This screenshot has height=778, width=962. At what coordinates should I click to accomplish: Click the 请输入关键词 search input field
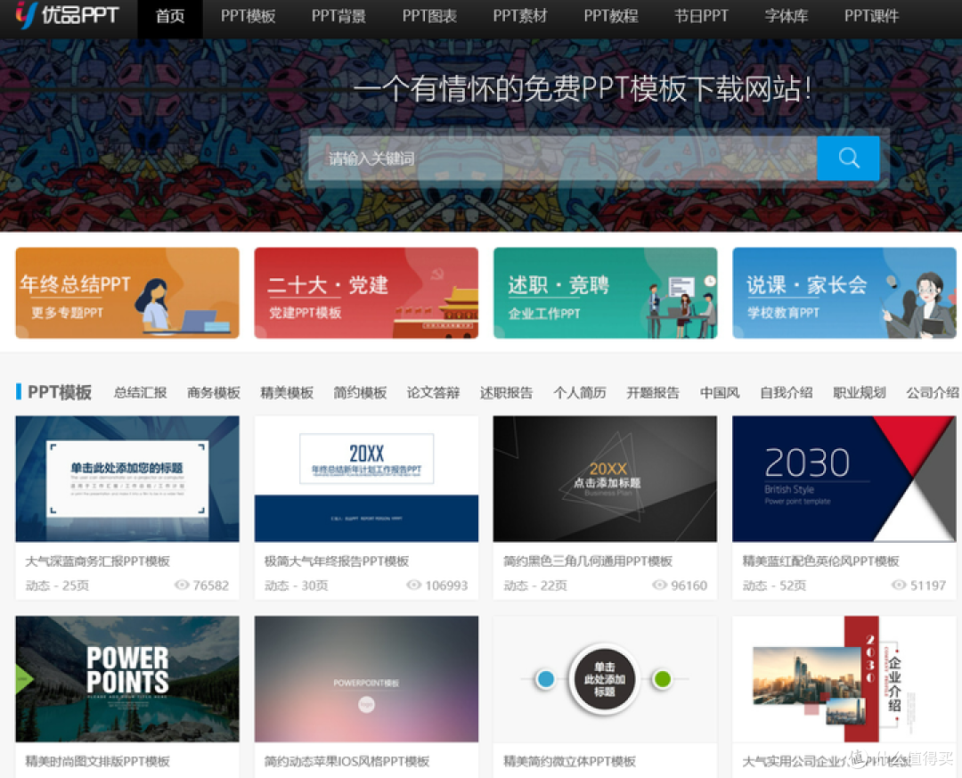point(563,159)
